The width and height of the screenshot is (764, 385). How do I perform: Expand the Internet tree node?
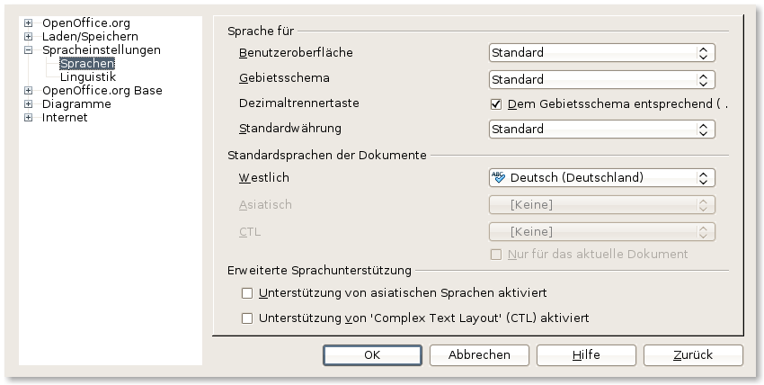click(x=29, y=117)
